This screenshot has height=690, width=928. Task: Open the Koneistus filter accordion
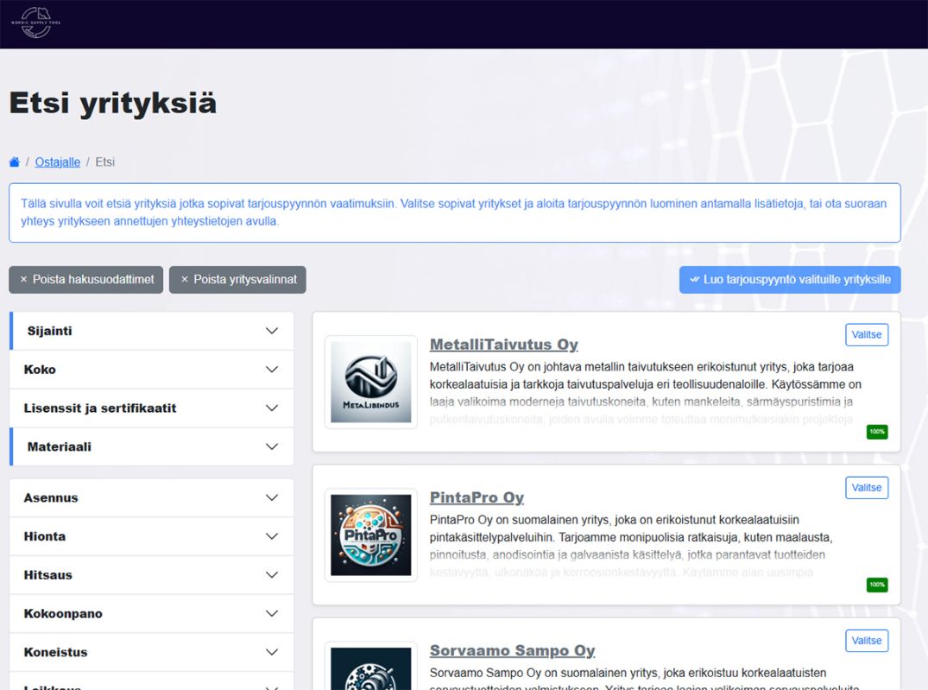(x=152, y=652)
